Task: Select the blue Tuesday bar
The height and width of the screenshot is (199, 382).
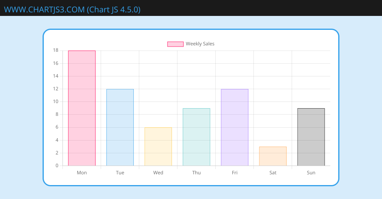Action: tap(120, 127)
